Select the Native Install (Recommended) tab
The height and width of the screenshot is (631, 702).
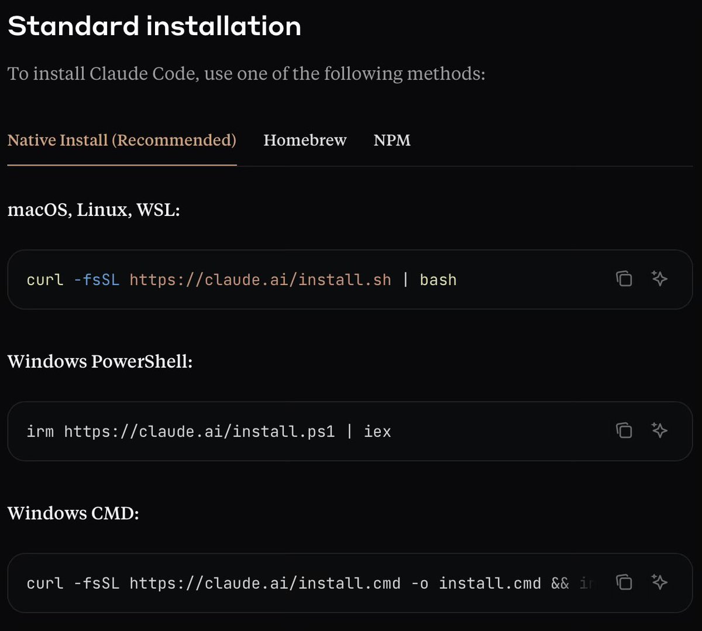coord(122,140)
